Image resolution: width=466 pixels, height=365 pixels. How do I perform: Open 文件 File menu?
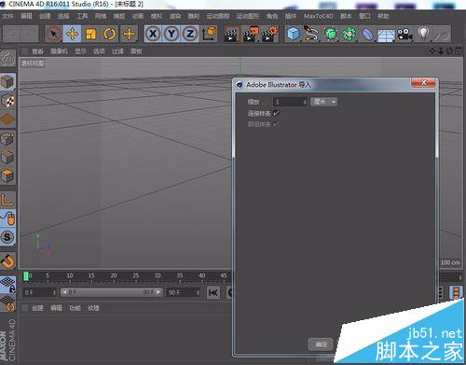[x=7, y=16]
